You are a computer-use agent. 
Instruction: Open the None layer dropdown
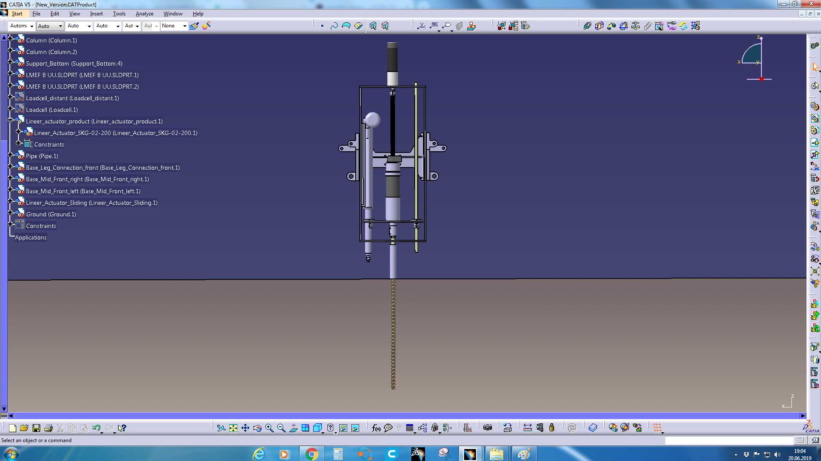pyautogui.click(x=174, y=26)
